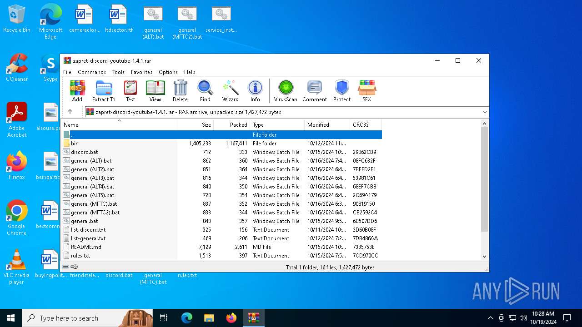
Task: Sort by the Type column header
Action: [277, 124]
